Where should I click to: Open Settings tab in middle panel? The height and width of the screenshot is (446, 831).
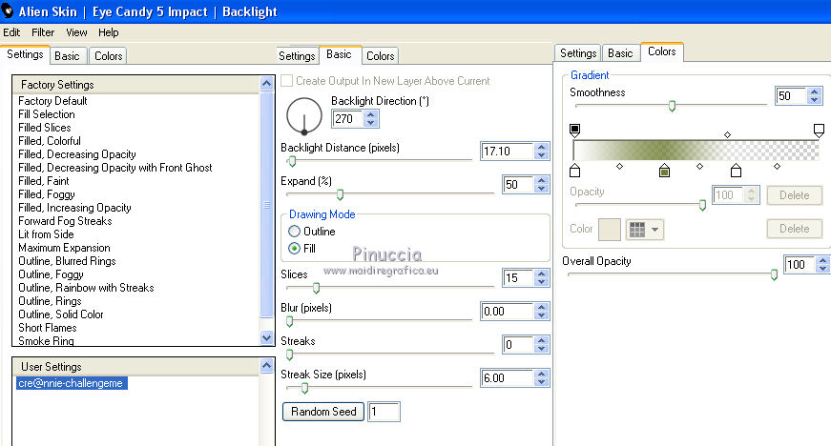pos(297,56)
